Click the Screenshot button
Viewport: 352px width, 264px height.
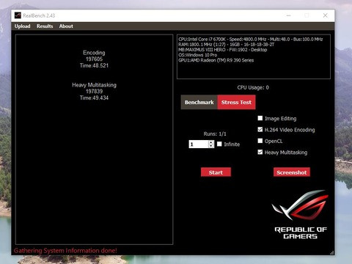292,172
